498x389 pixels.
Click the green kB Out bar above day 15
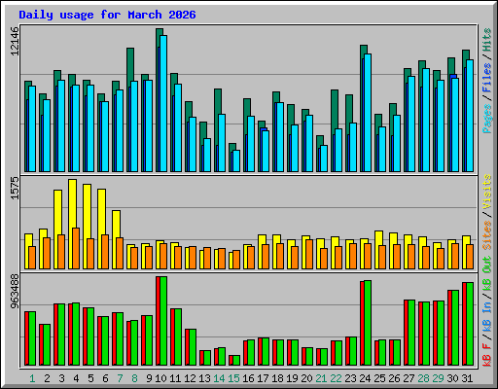click(236, 361)
